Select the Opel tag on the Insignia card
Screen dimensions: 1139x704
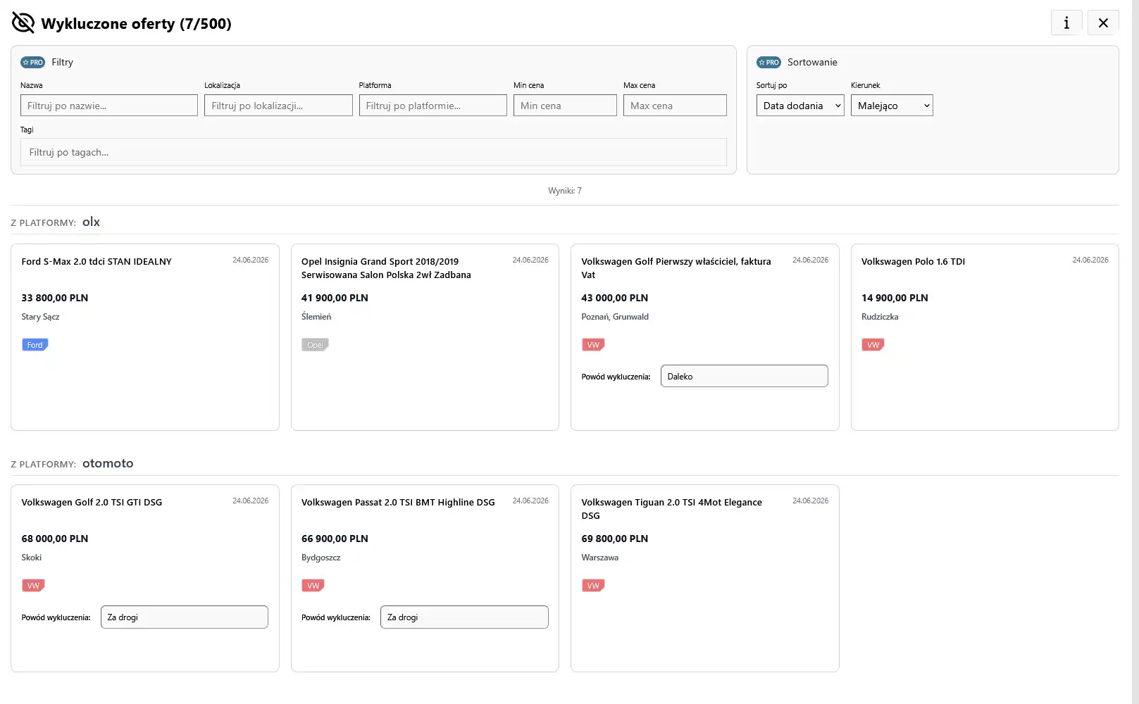click(315, 345)
